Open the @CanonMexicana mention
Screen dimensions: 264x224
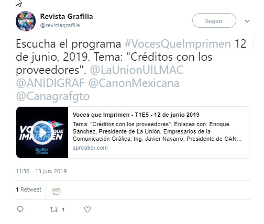pyautogui.click(x=134, y=83)
